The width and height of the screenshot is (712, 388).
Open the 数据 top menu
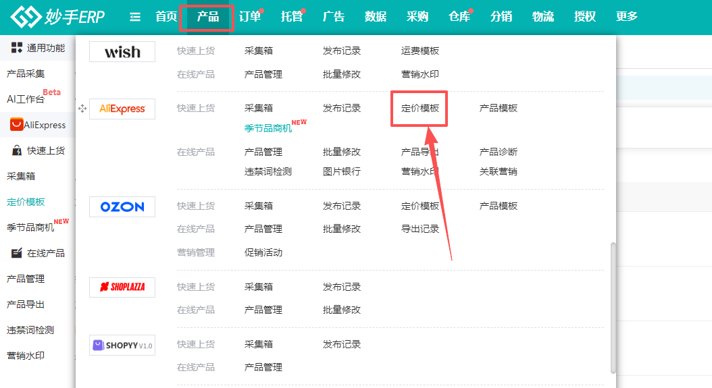click(376, 17)
